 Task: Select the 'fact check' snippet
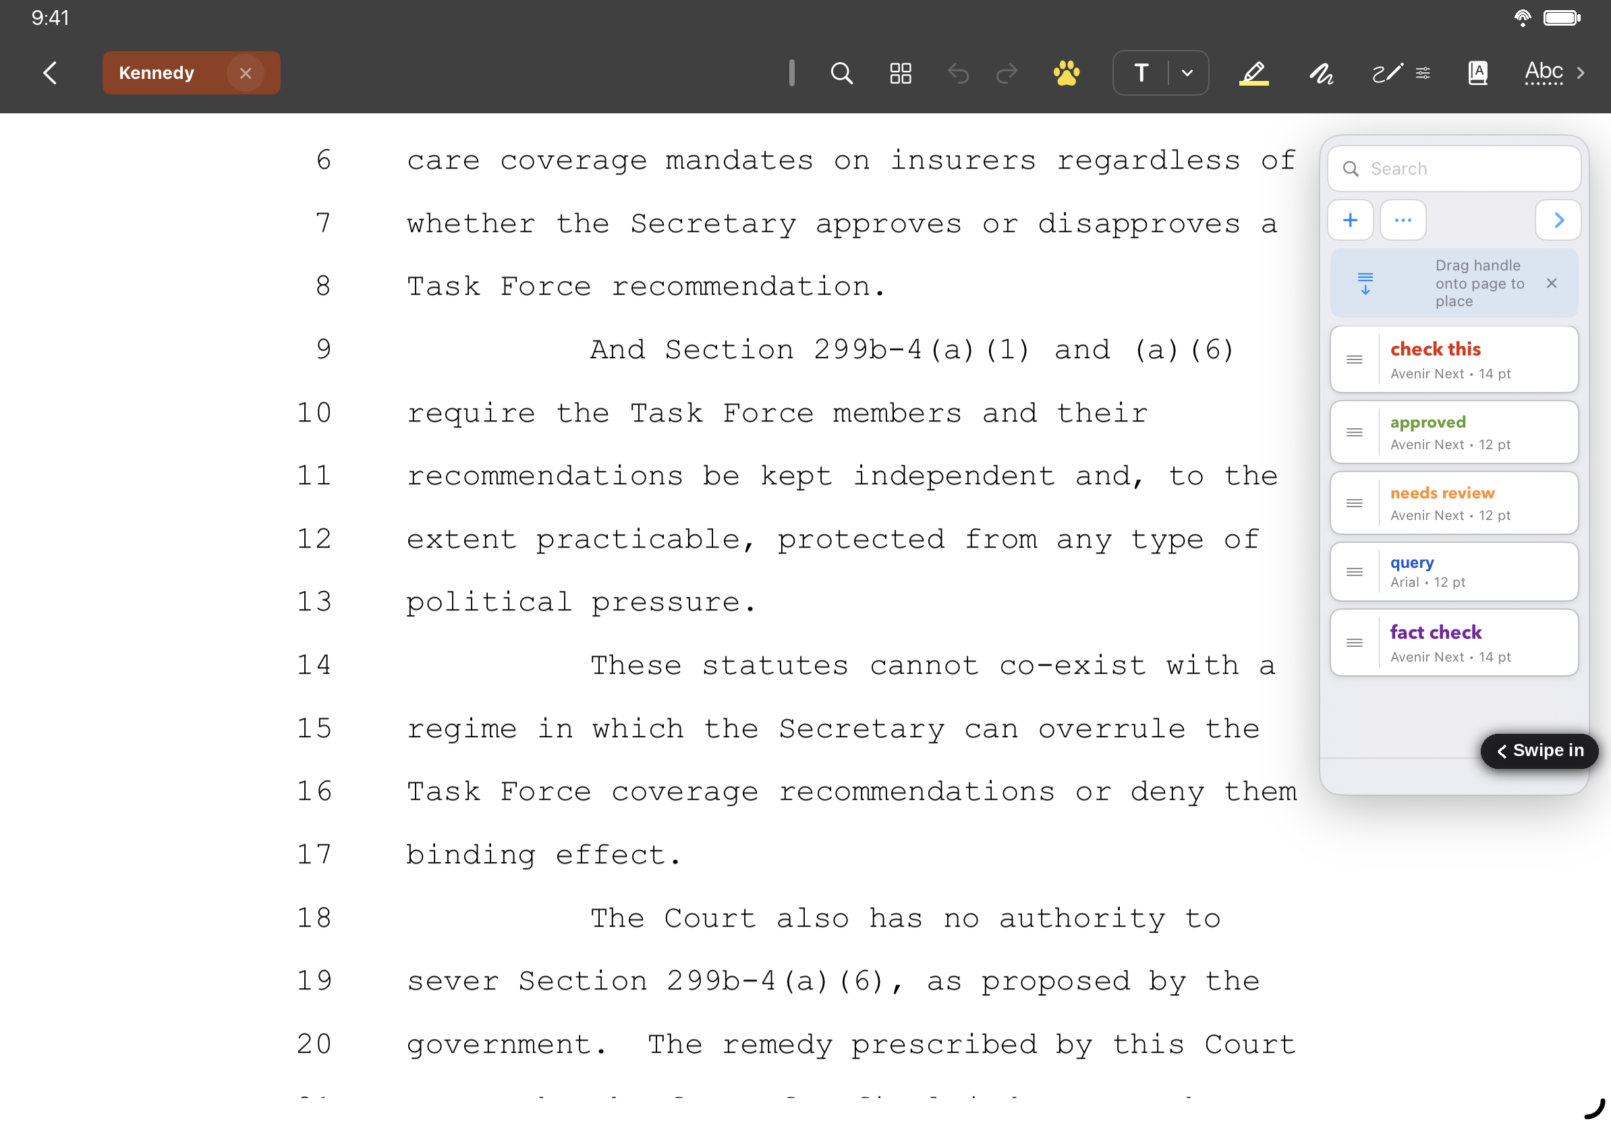click(x=1454, y=643)
